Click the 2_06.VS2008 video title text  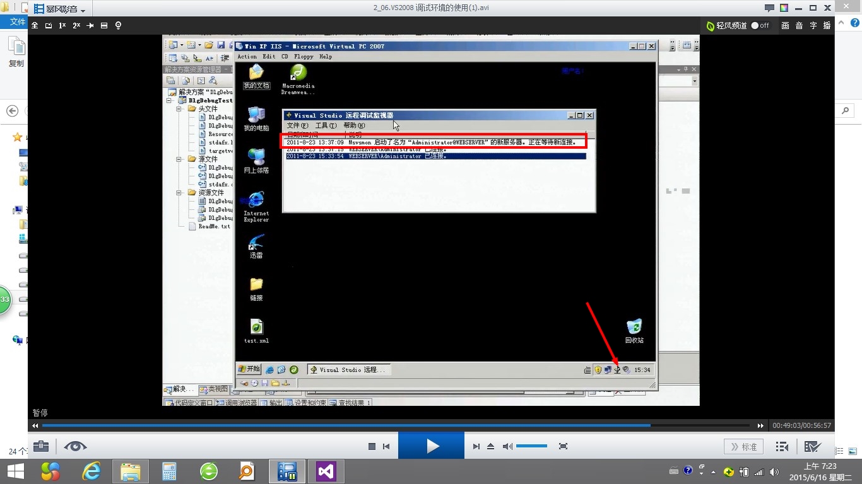[x=431, y=8]
